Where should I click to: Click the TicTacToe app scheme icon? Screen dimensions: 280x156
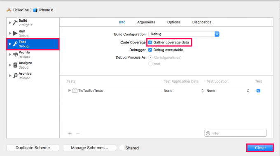[x=9, y=10]
